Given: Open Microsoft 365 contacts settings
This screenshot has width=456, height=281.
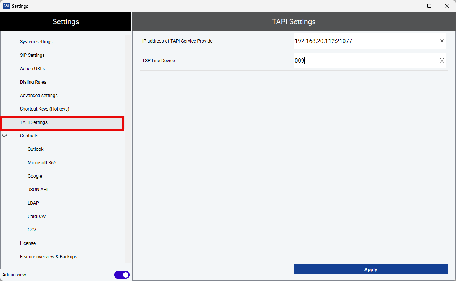Looking at the screenshot, I should 42,163.
